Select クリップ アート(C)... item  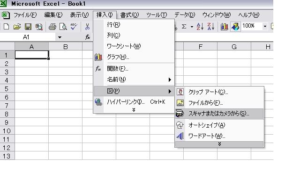point(219,92)
